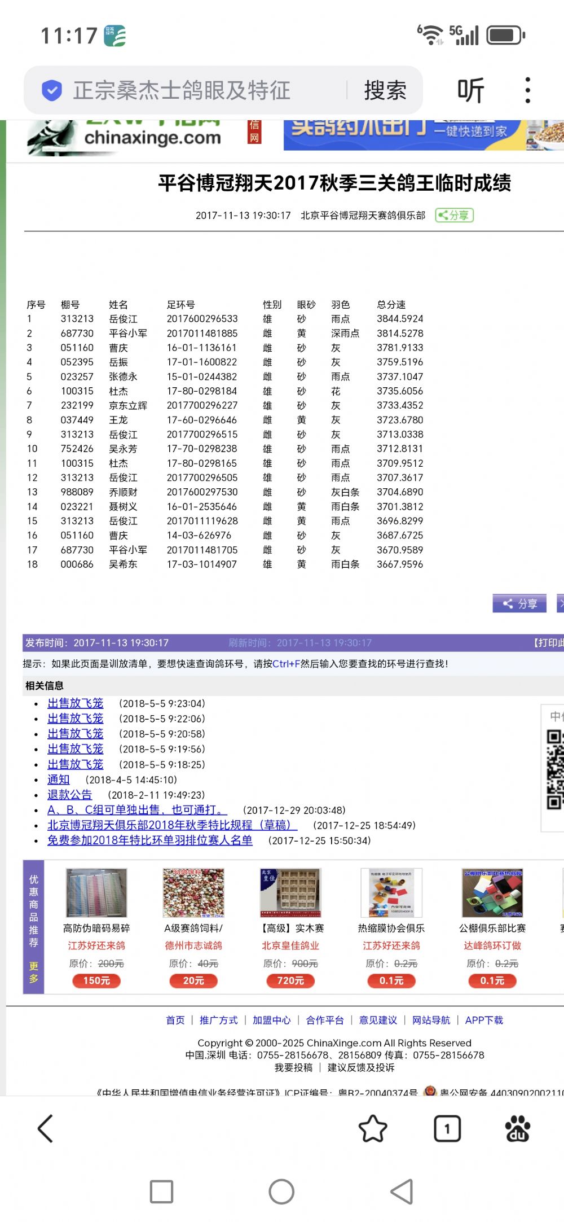Open 免费参加2018年特比环单羽排位赛人名单 link

pyautogui.click(x=150, y=840)
